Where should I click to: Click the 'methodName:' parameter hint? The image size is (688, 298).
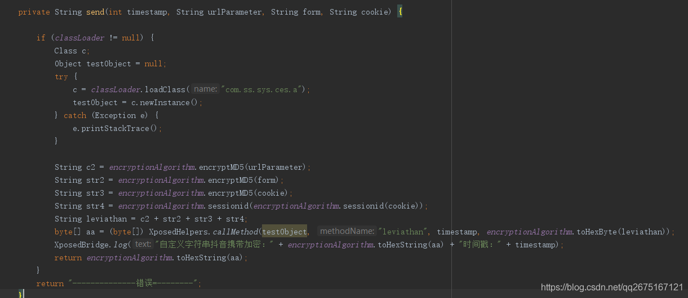347,231
